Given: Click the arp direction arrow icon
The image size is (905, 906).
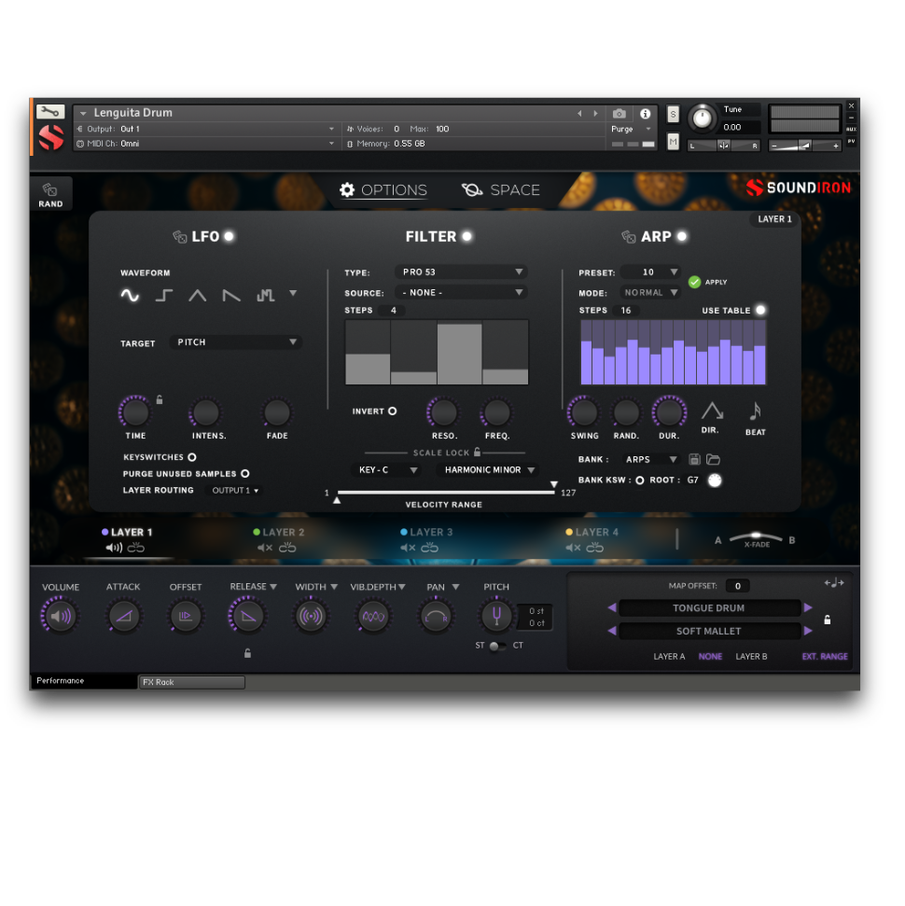Looking at the screenshot, I should 712,411.
